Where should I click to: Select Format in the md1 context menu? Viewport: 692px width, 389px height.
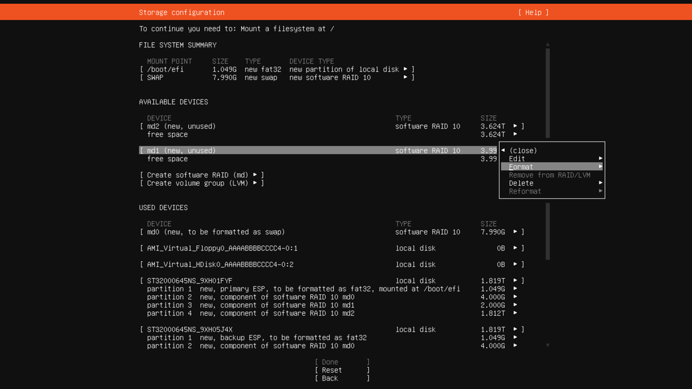click(551, 167)
